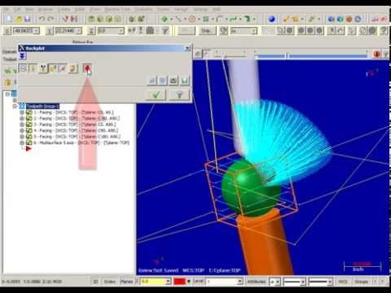This screenshot has width=391, height=293.
Task: Click the fillet corner icon
Action: 219,19
